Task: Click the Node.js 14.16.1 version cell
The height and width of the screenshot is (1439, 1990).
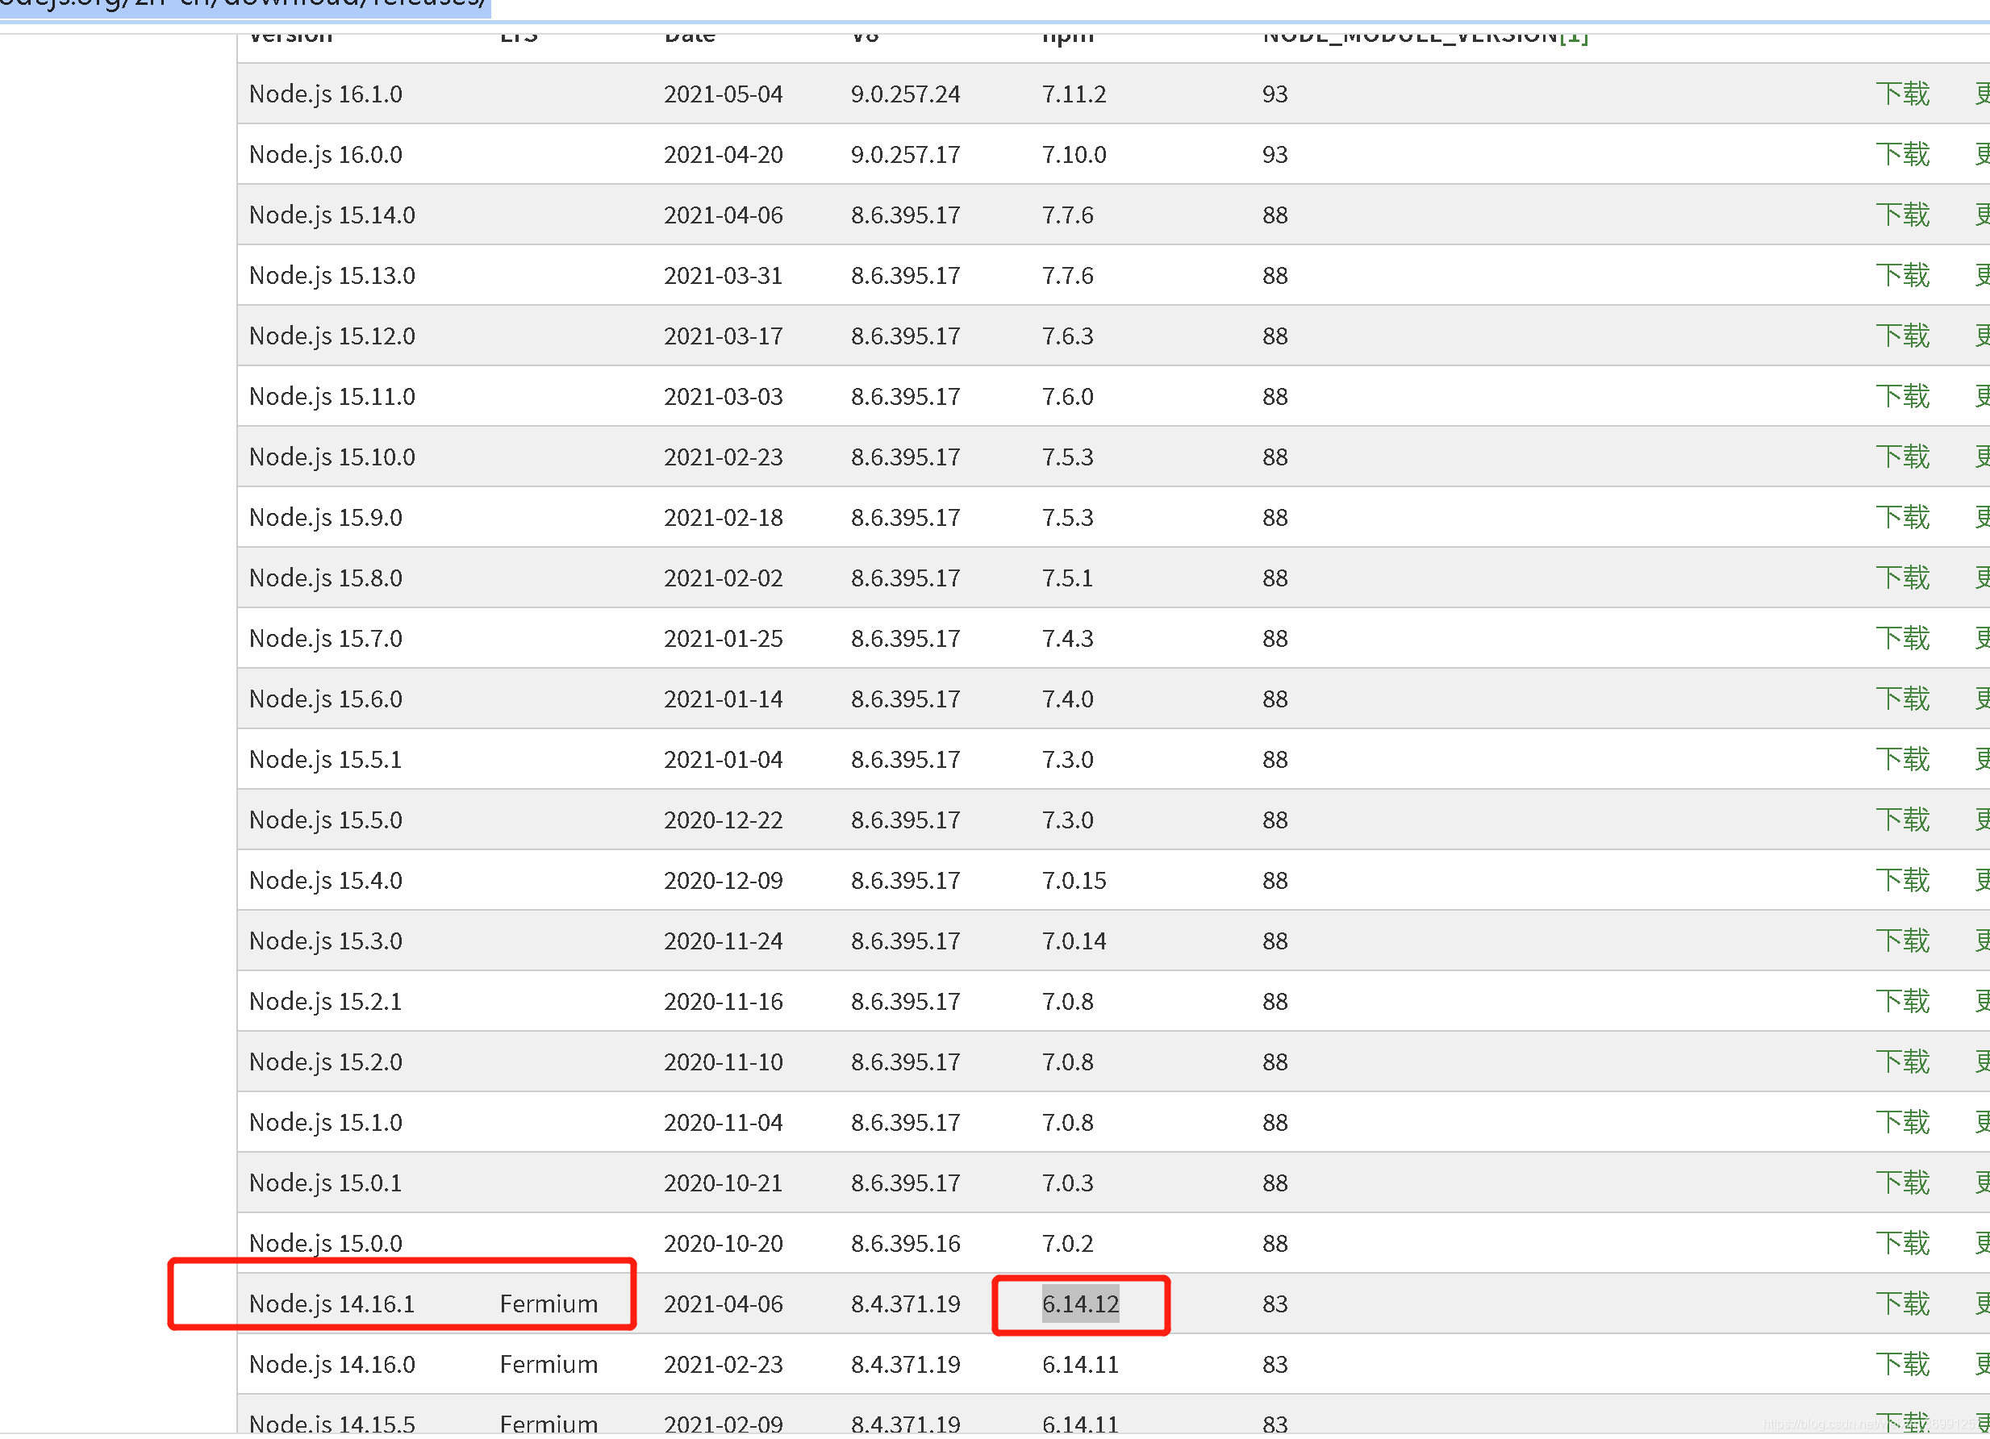Action: click(x=332, y=1305)
